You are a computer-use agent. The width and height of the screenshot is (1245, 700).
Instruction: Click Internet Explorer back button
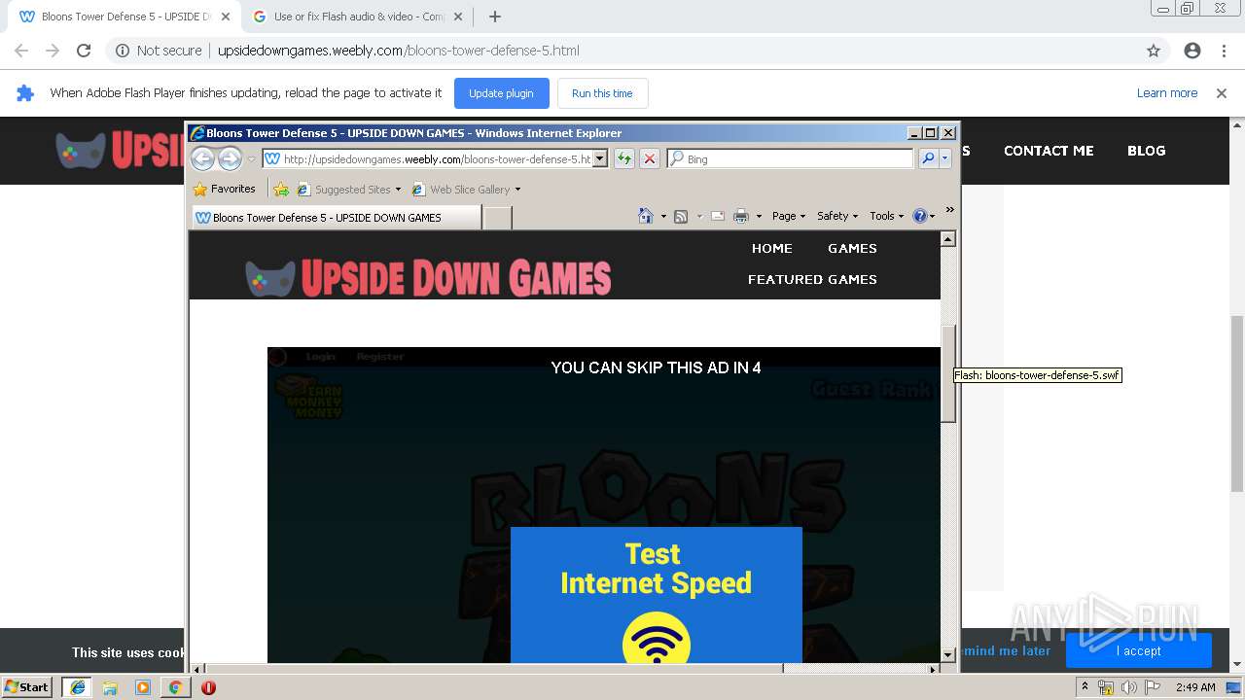[x=202, y=158]
